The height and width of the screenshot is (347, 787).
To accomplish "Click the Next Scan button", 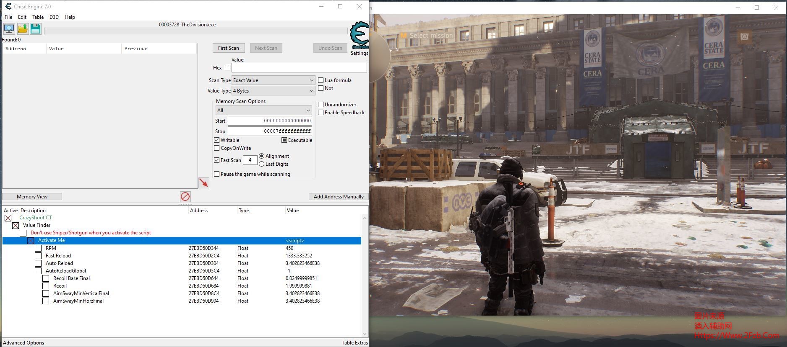I will click(266, 48).
